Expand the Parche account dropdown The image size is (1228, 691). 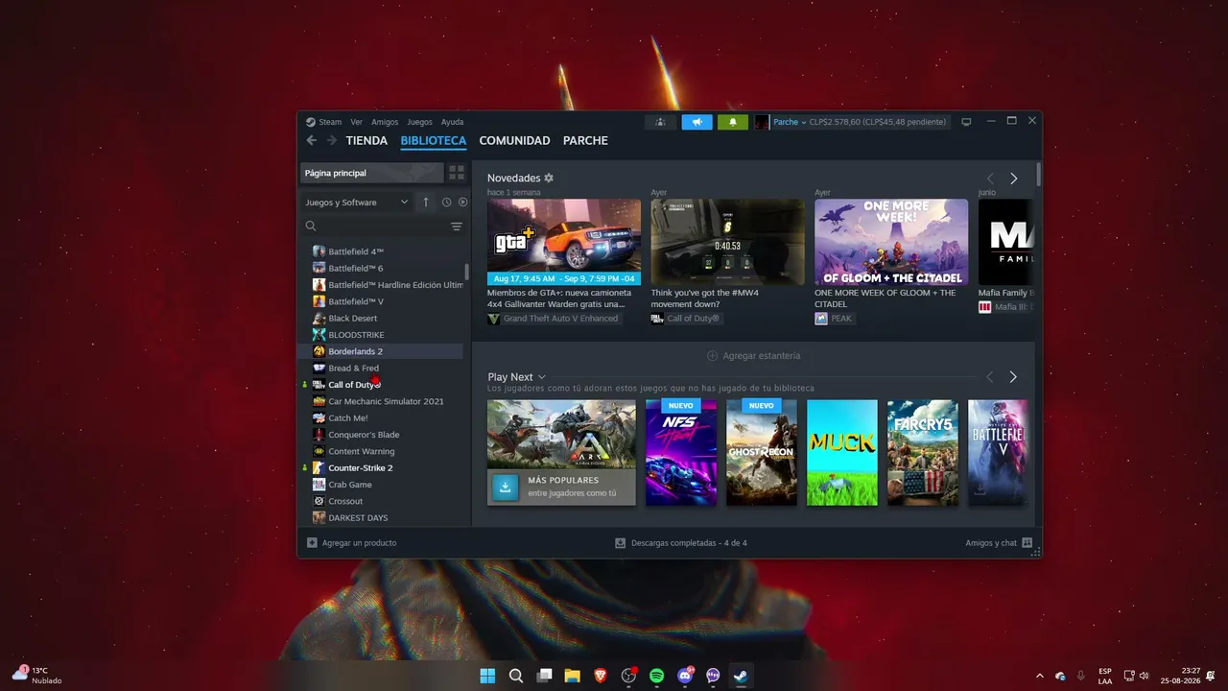tap(790, 122)
